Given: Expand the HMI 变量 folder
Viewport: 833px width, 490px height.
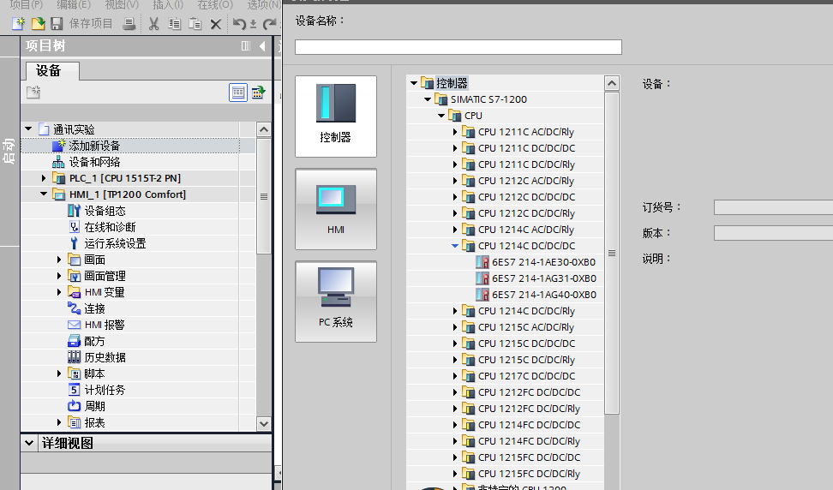Looking at the screenshot, I should pos(59,292).
